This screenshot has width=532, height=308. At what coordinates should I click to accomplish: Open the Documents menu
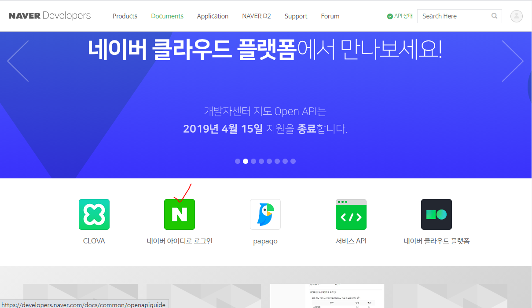click(167, 16)
